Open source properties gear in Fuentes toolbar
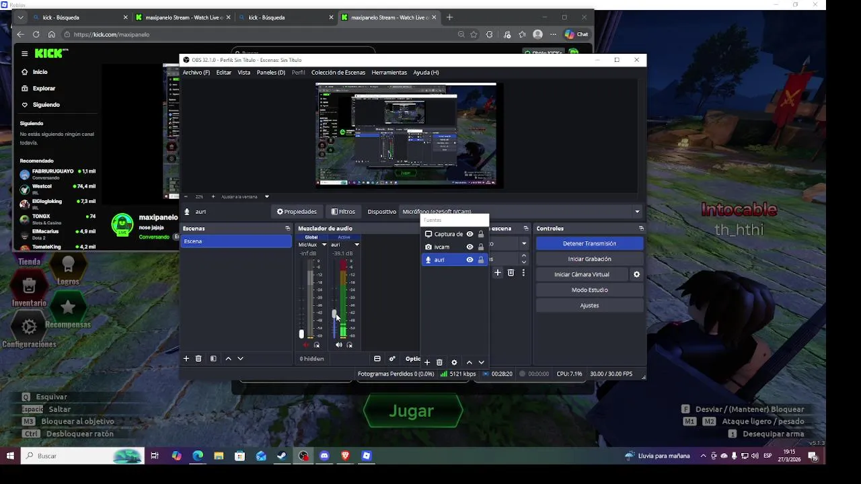861x484 pixels. click(x=454, y=362)
